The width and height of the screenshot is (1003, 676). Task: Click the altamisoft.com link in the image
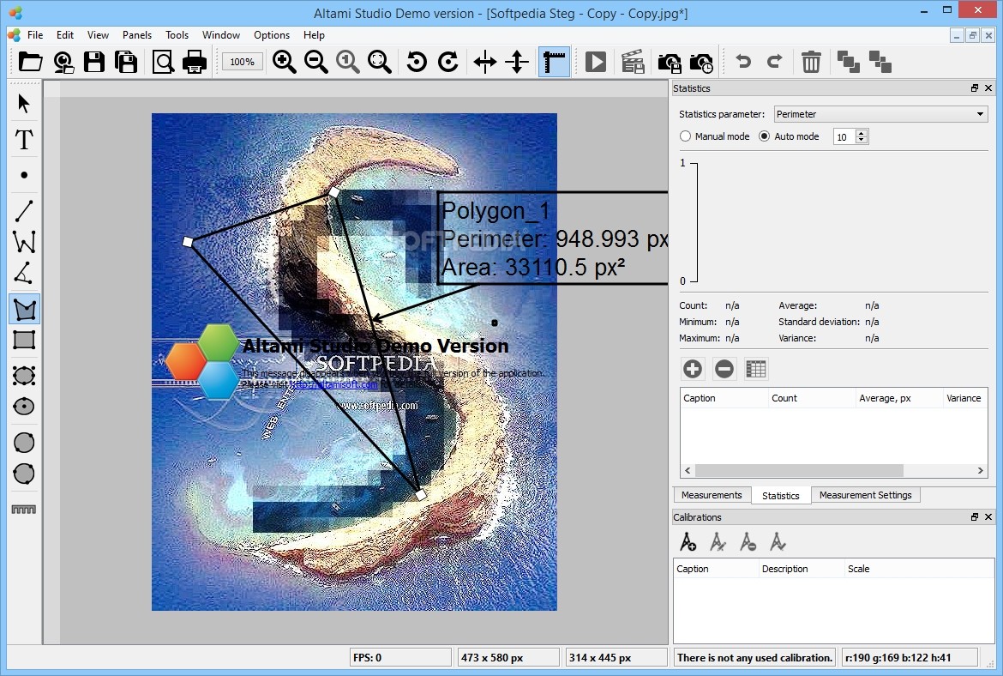[335, 384]
